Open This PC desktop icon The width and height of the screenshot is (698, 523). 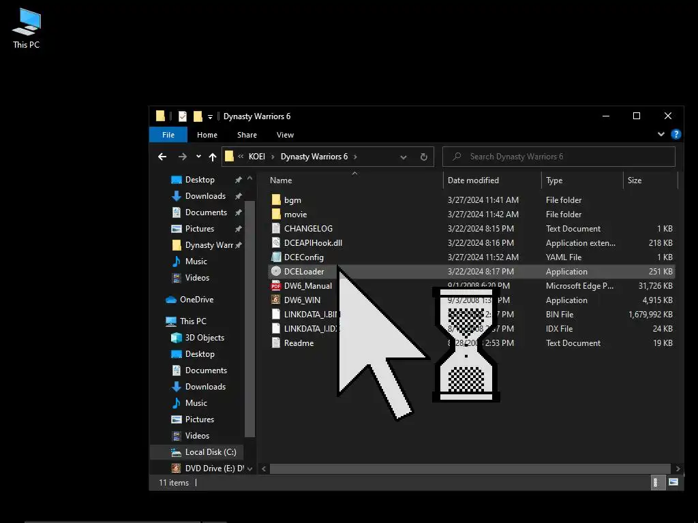(27, 29)
